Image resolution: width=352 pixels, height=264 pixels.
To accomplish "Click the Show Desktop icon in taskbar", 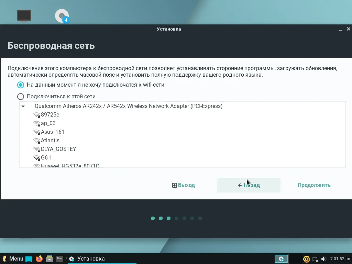I will [x=28, y=258].
